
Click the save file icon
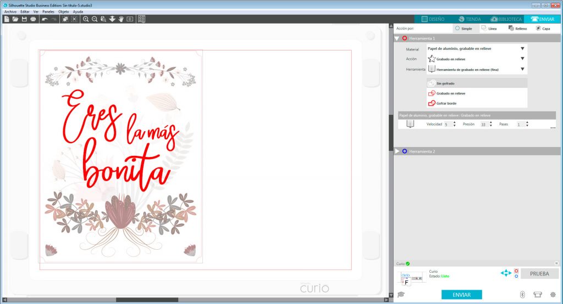click(x=24, y=19)
